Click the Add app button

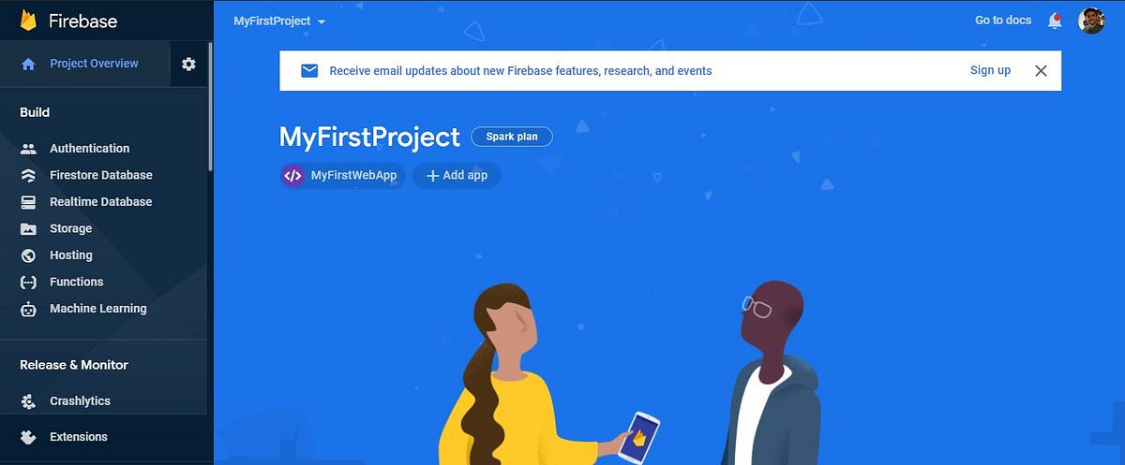(x=457, y=175)
